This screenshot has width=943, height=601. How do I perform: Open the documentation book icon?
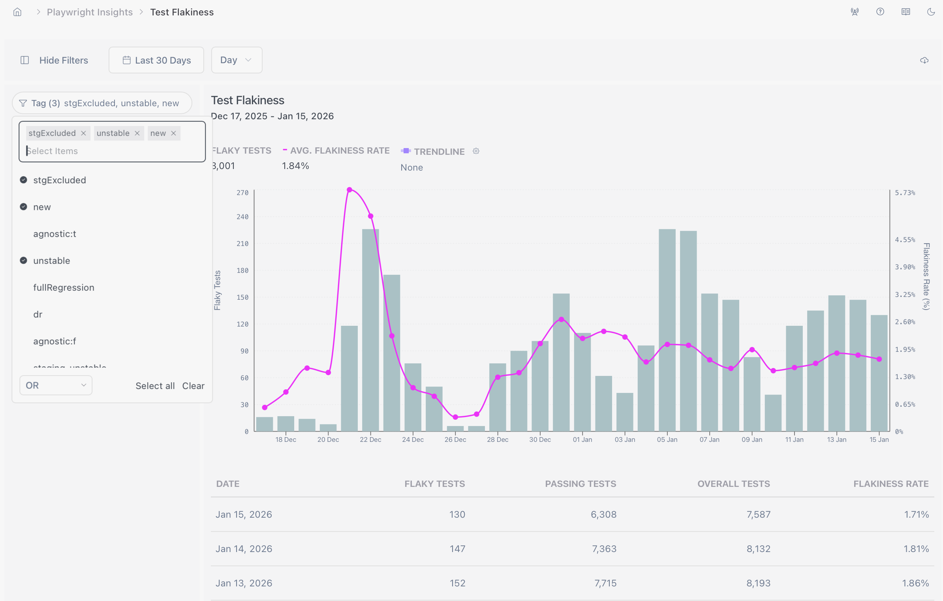pos(906,12)
